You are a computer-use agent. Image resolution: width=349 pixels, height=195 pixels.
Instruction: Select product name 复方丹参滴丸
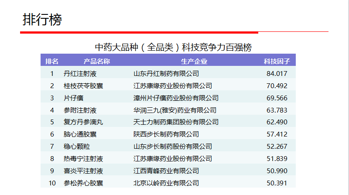click(83, 122)
